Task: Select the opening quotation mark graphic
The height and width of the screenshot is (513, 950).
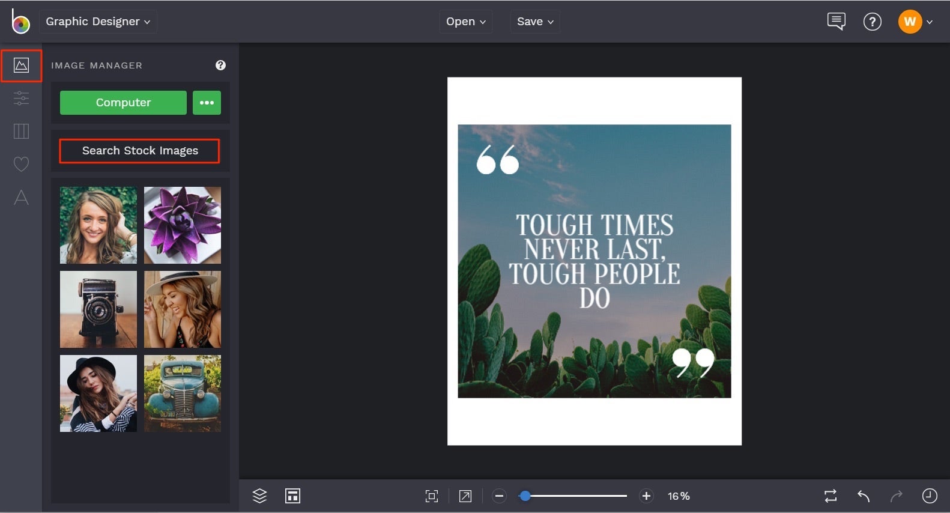Action: (x=497, y=159)
